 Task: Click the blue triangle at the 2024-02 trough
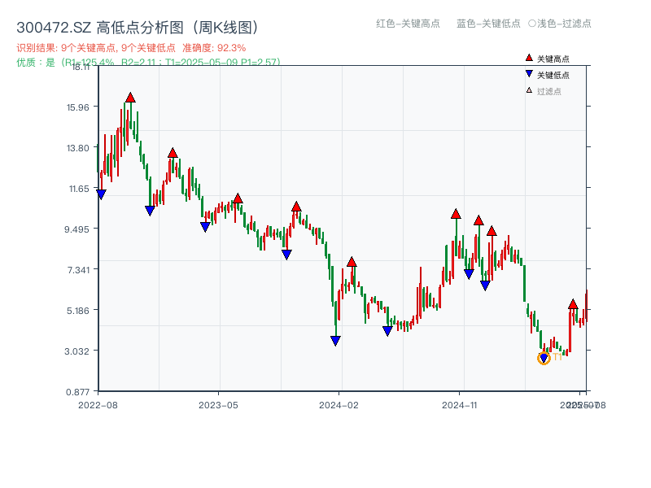point(335,340)
